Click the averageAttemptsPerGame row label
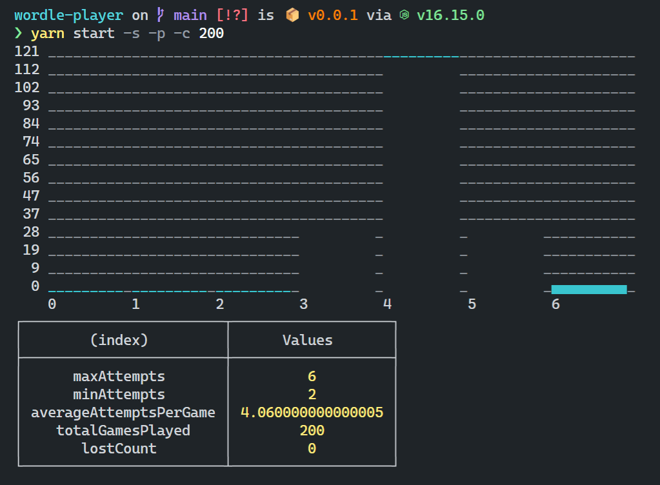This screenshot has width=660, height=485. [123, 413]
